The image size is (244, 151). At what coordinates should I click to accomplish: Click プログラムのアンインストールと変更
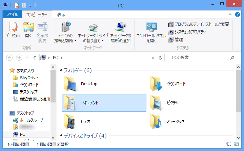tap(199, 24)
